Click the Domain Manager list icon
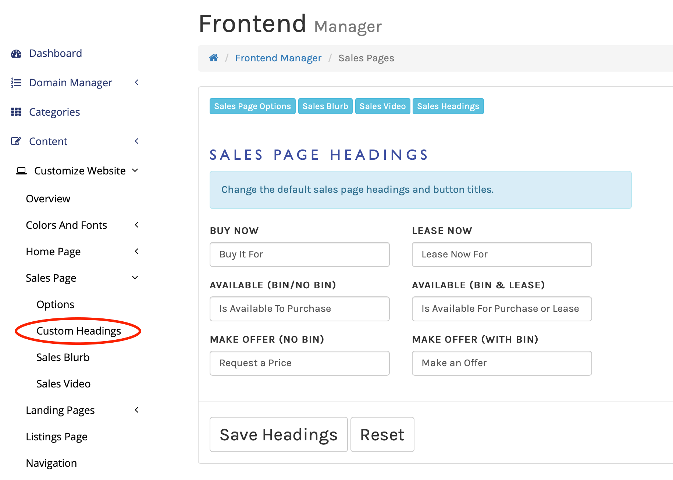The width and height of the screenshot is (673, 480). pos(16,83)
